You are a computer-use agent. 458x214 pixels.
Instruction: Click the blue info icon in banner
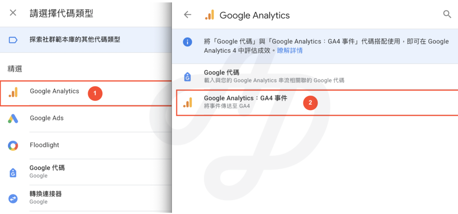[x=187, y=42]
